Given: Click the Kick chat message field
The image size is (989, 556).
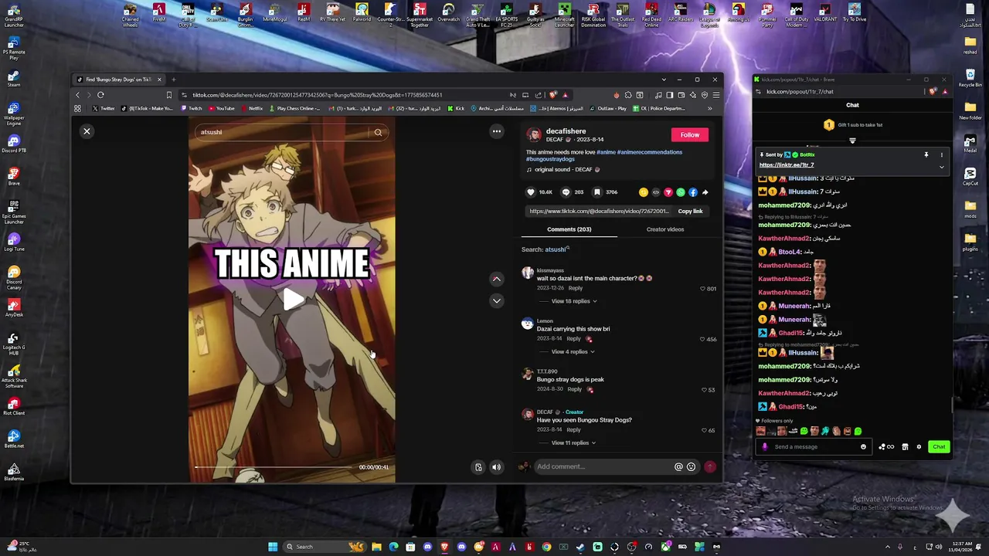Looking at the screenshot, I should pos(815,446).
